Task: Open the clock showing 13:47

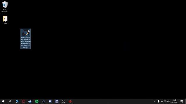Action: [x=174, y=101]
